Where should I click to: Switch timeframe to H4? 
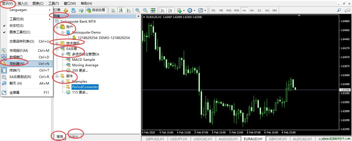pyautogui.click(x=252, y=10)
